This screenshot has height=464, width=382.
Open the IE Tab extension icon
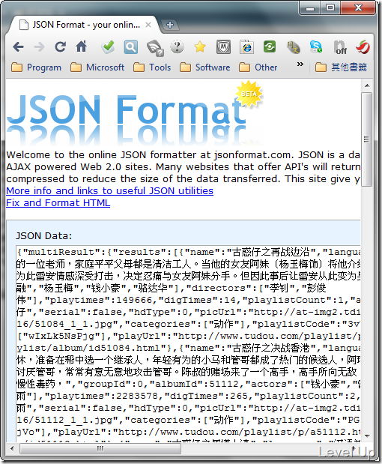[246, 46]
